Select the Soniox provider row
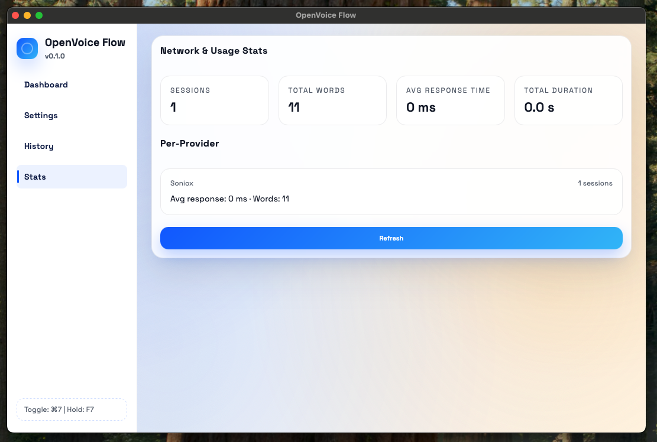 (x=391, y=191)
